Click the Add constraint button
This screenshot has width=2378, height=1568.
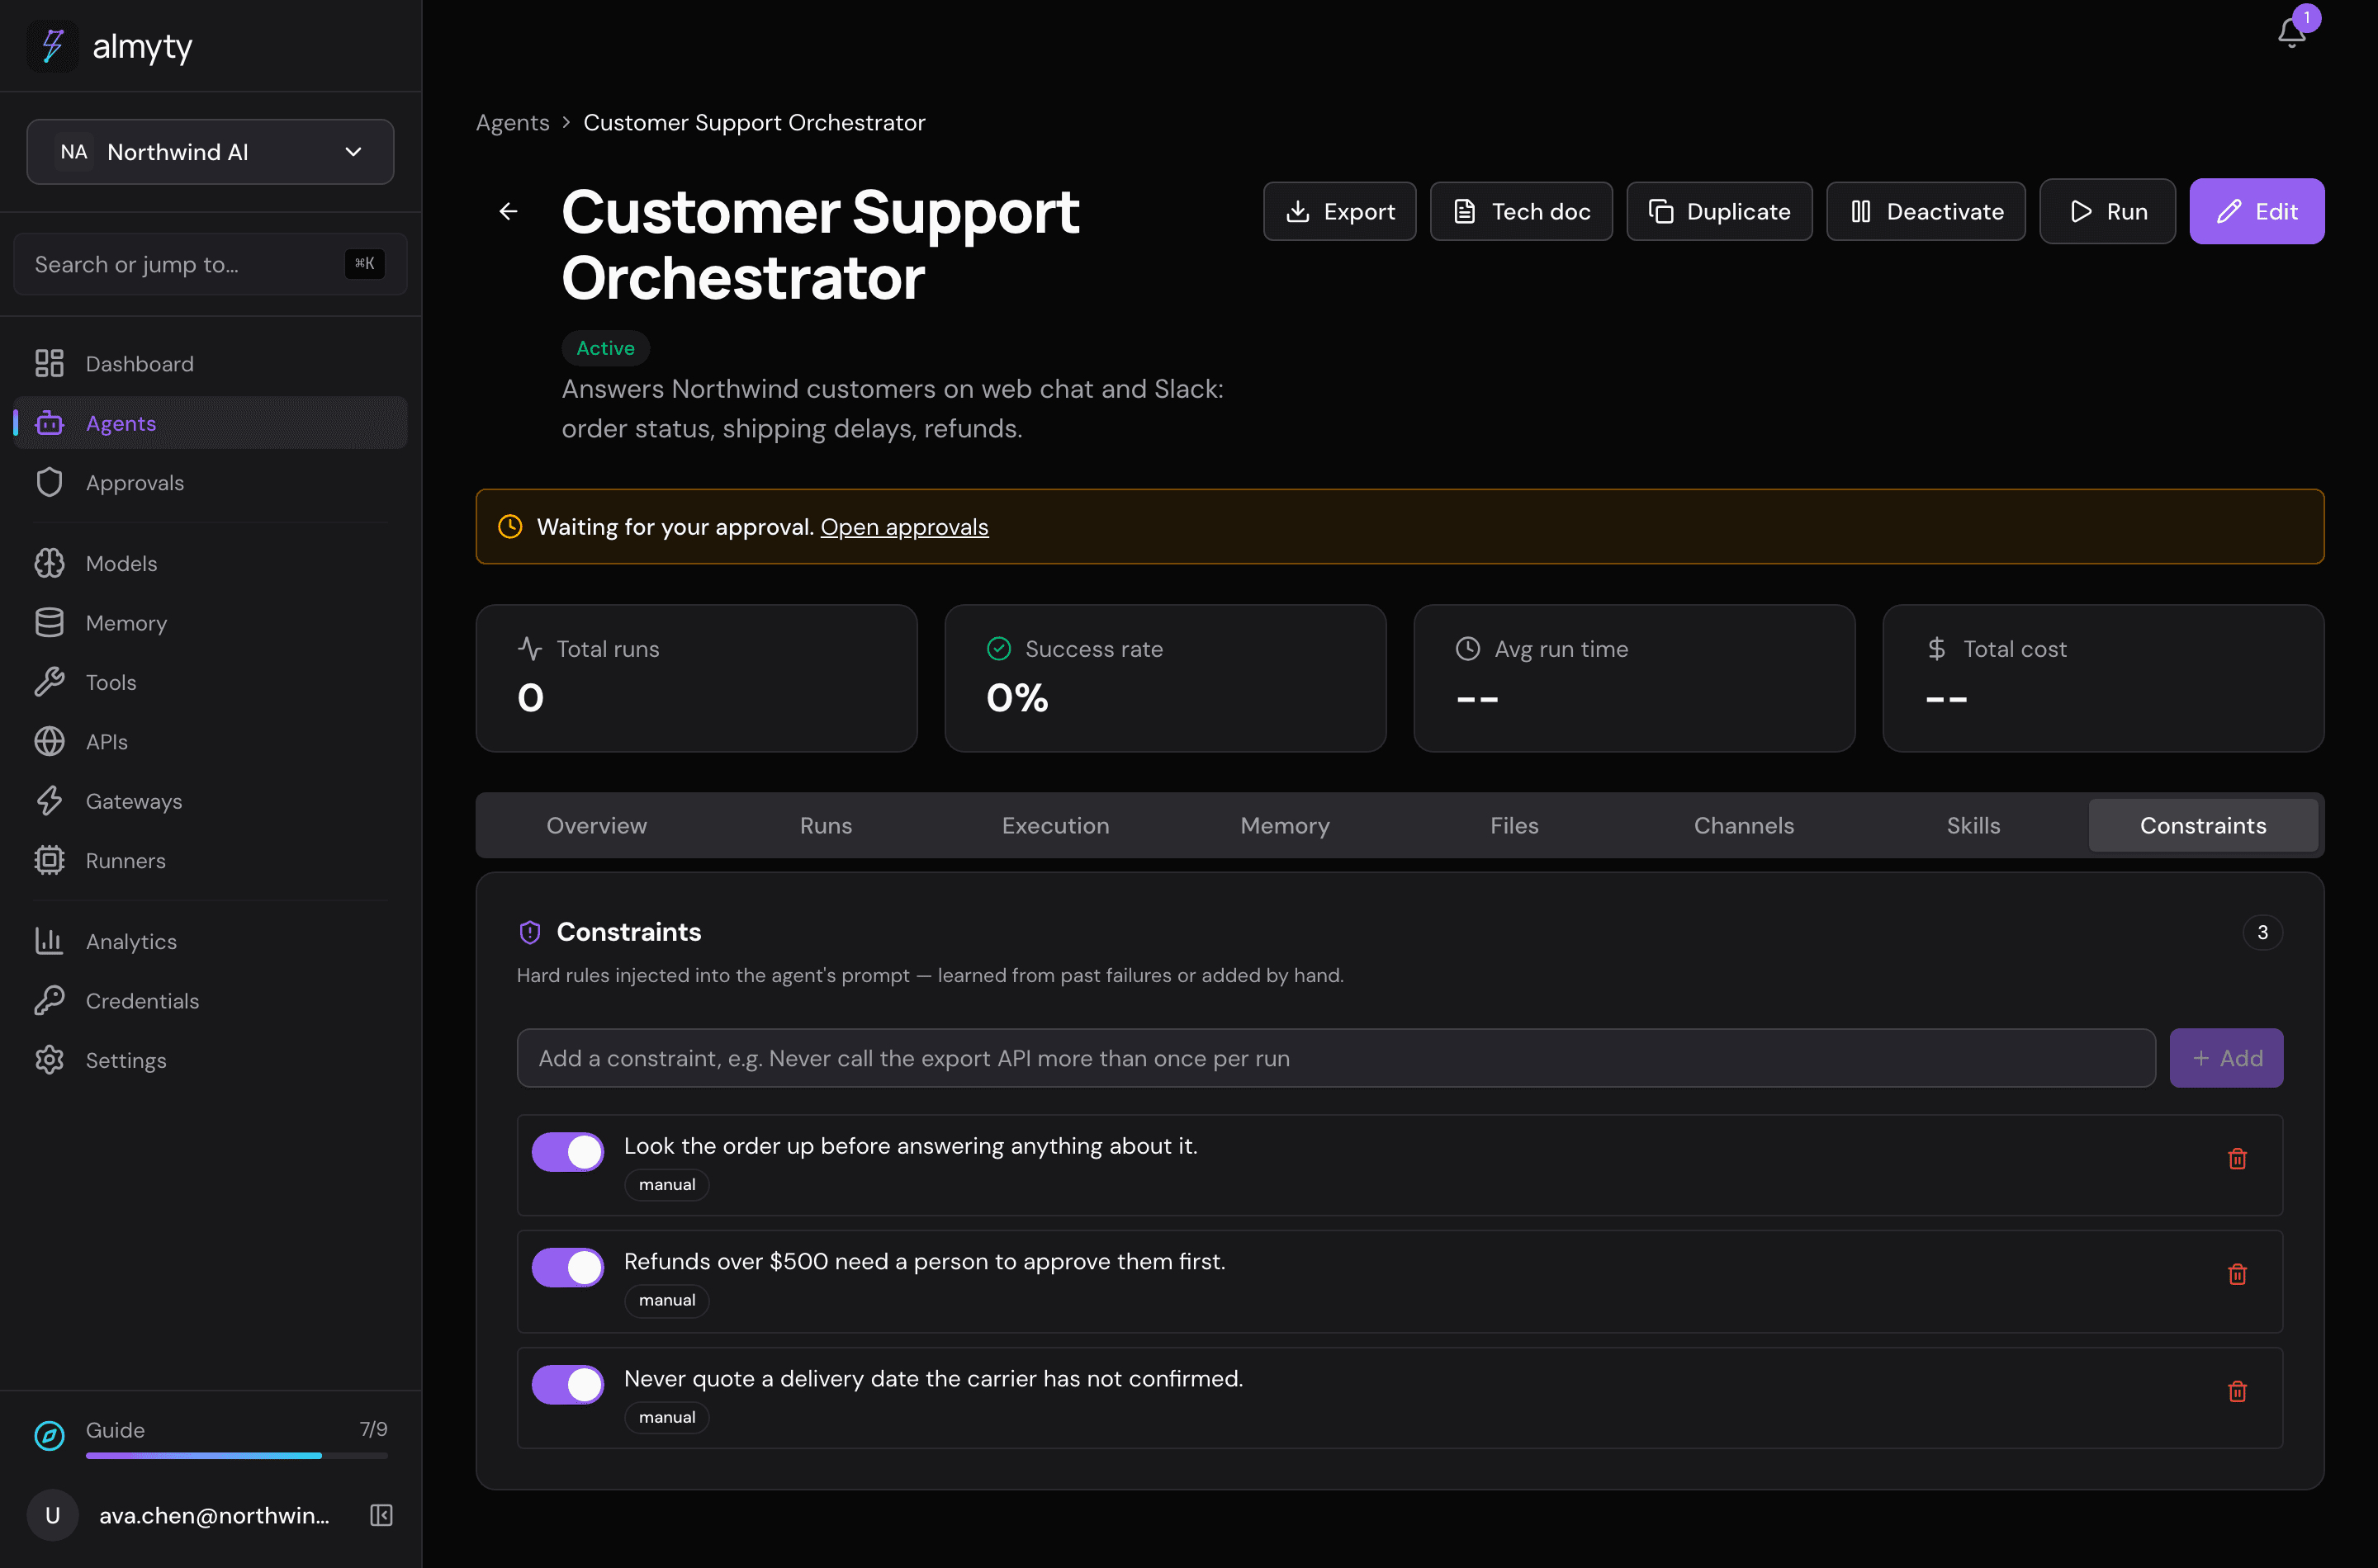2226,1058
